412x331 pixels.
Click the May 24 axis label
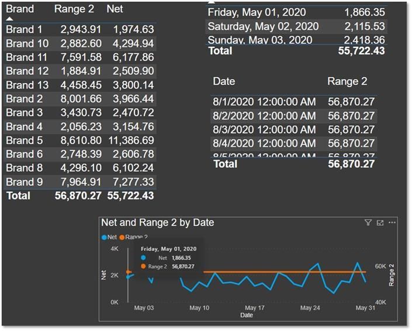pyautogui.click(x=310, y=308)
